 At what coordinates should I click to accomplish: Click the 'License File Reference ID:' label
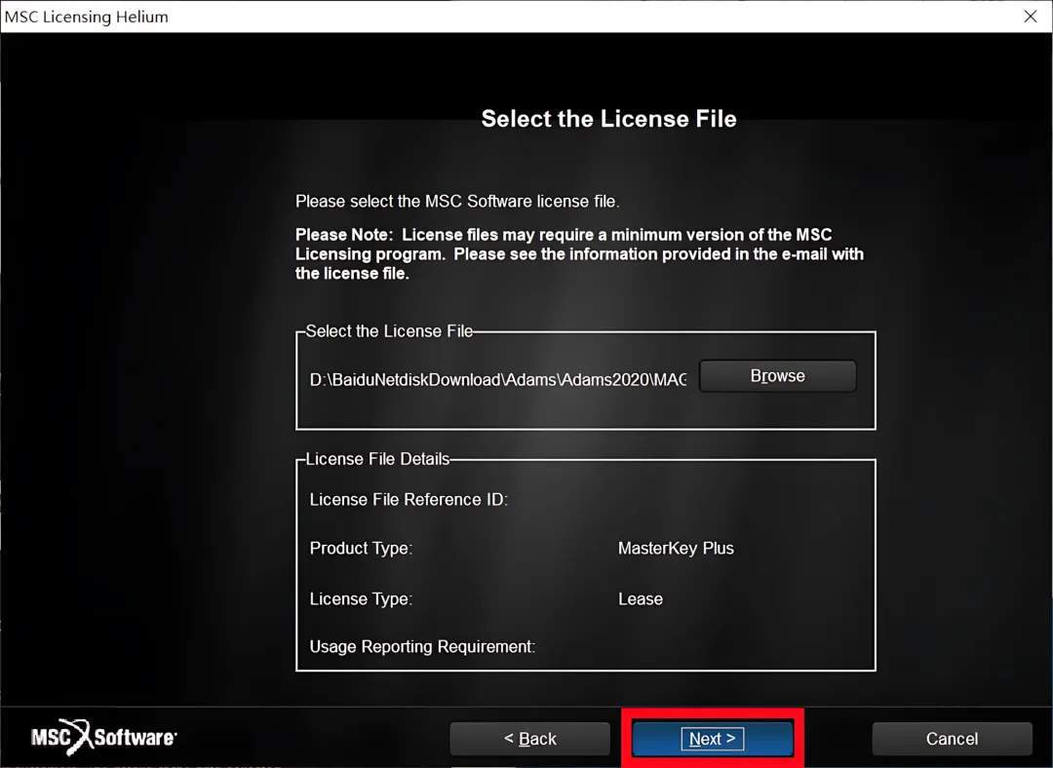pos(409,499)
